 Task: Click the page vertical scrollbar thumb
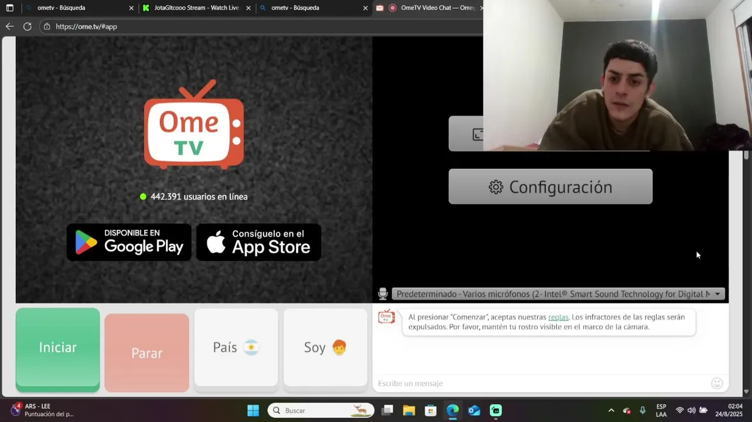[x=746, y=155]
